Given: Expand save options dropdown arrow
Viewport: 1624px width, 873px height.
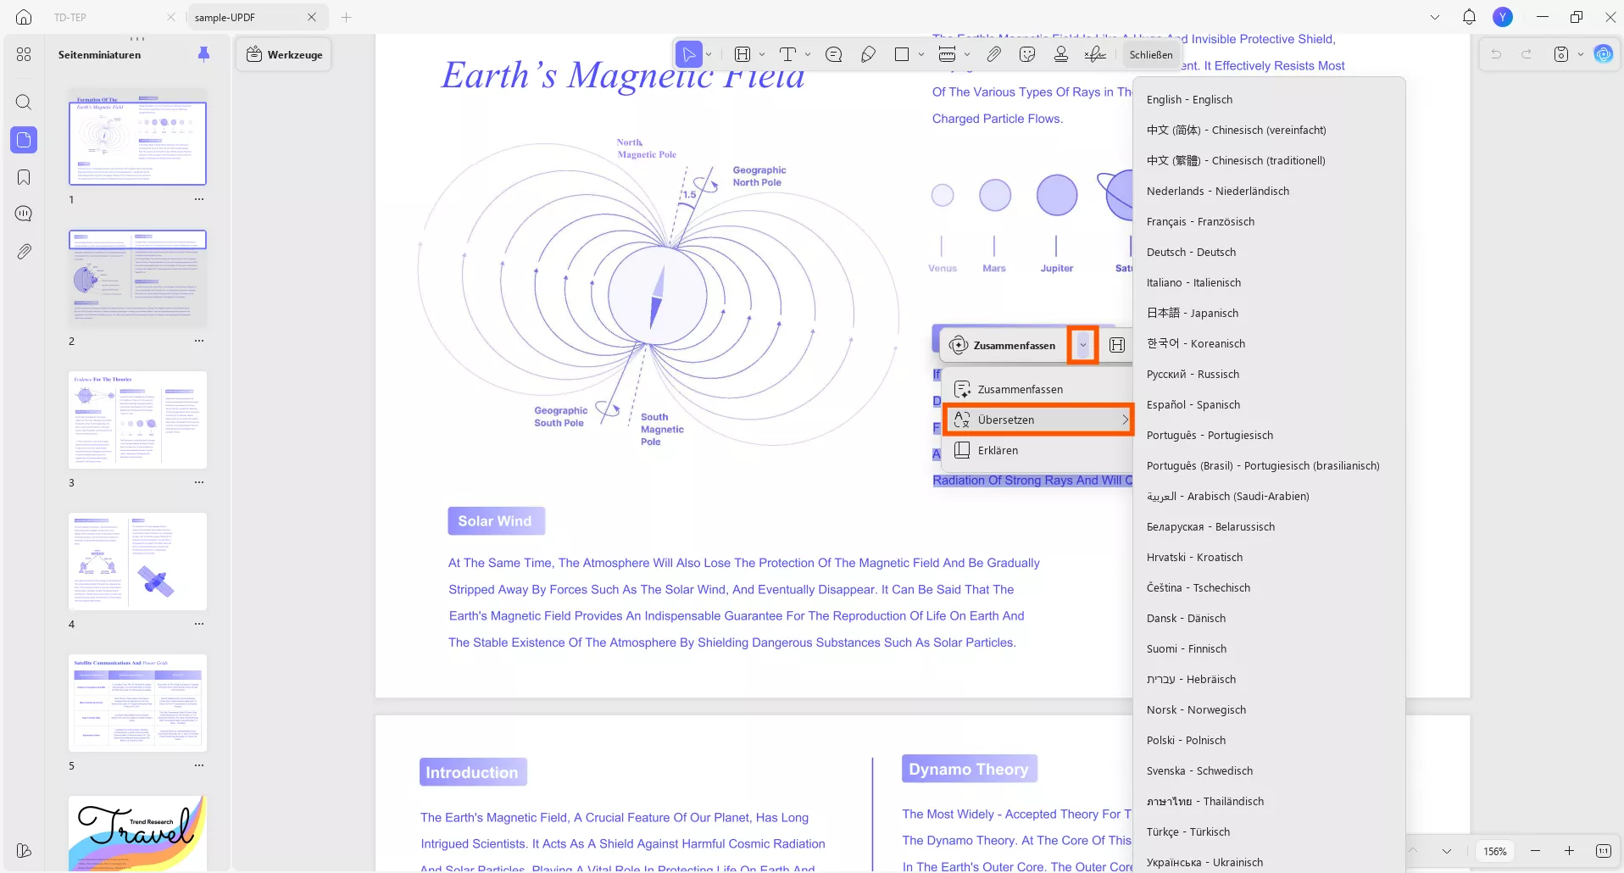Looking at the screenshot, I should point(1581,54).
